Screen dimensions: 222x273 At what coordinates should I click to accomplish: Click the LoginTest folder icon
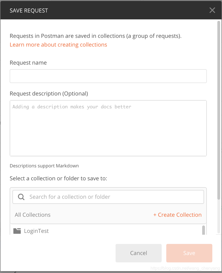[17, 231]
